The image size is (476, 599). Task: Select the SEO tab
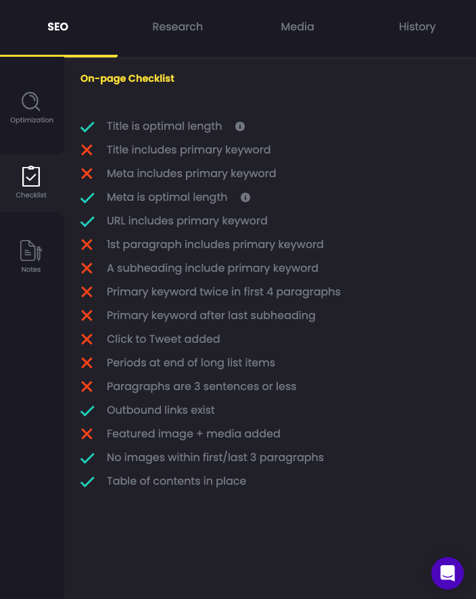click(x=57, y=26)
